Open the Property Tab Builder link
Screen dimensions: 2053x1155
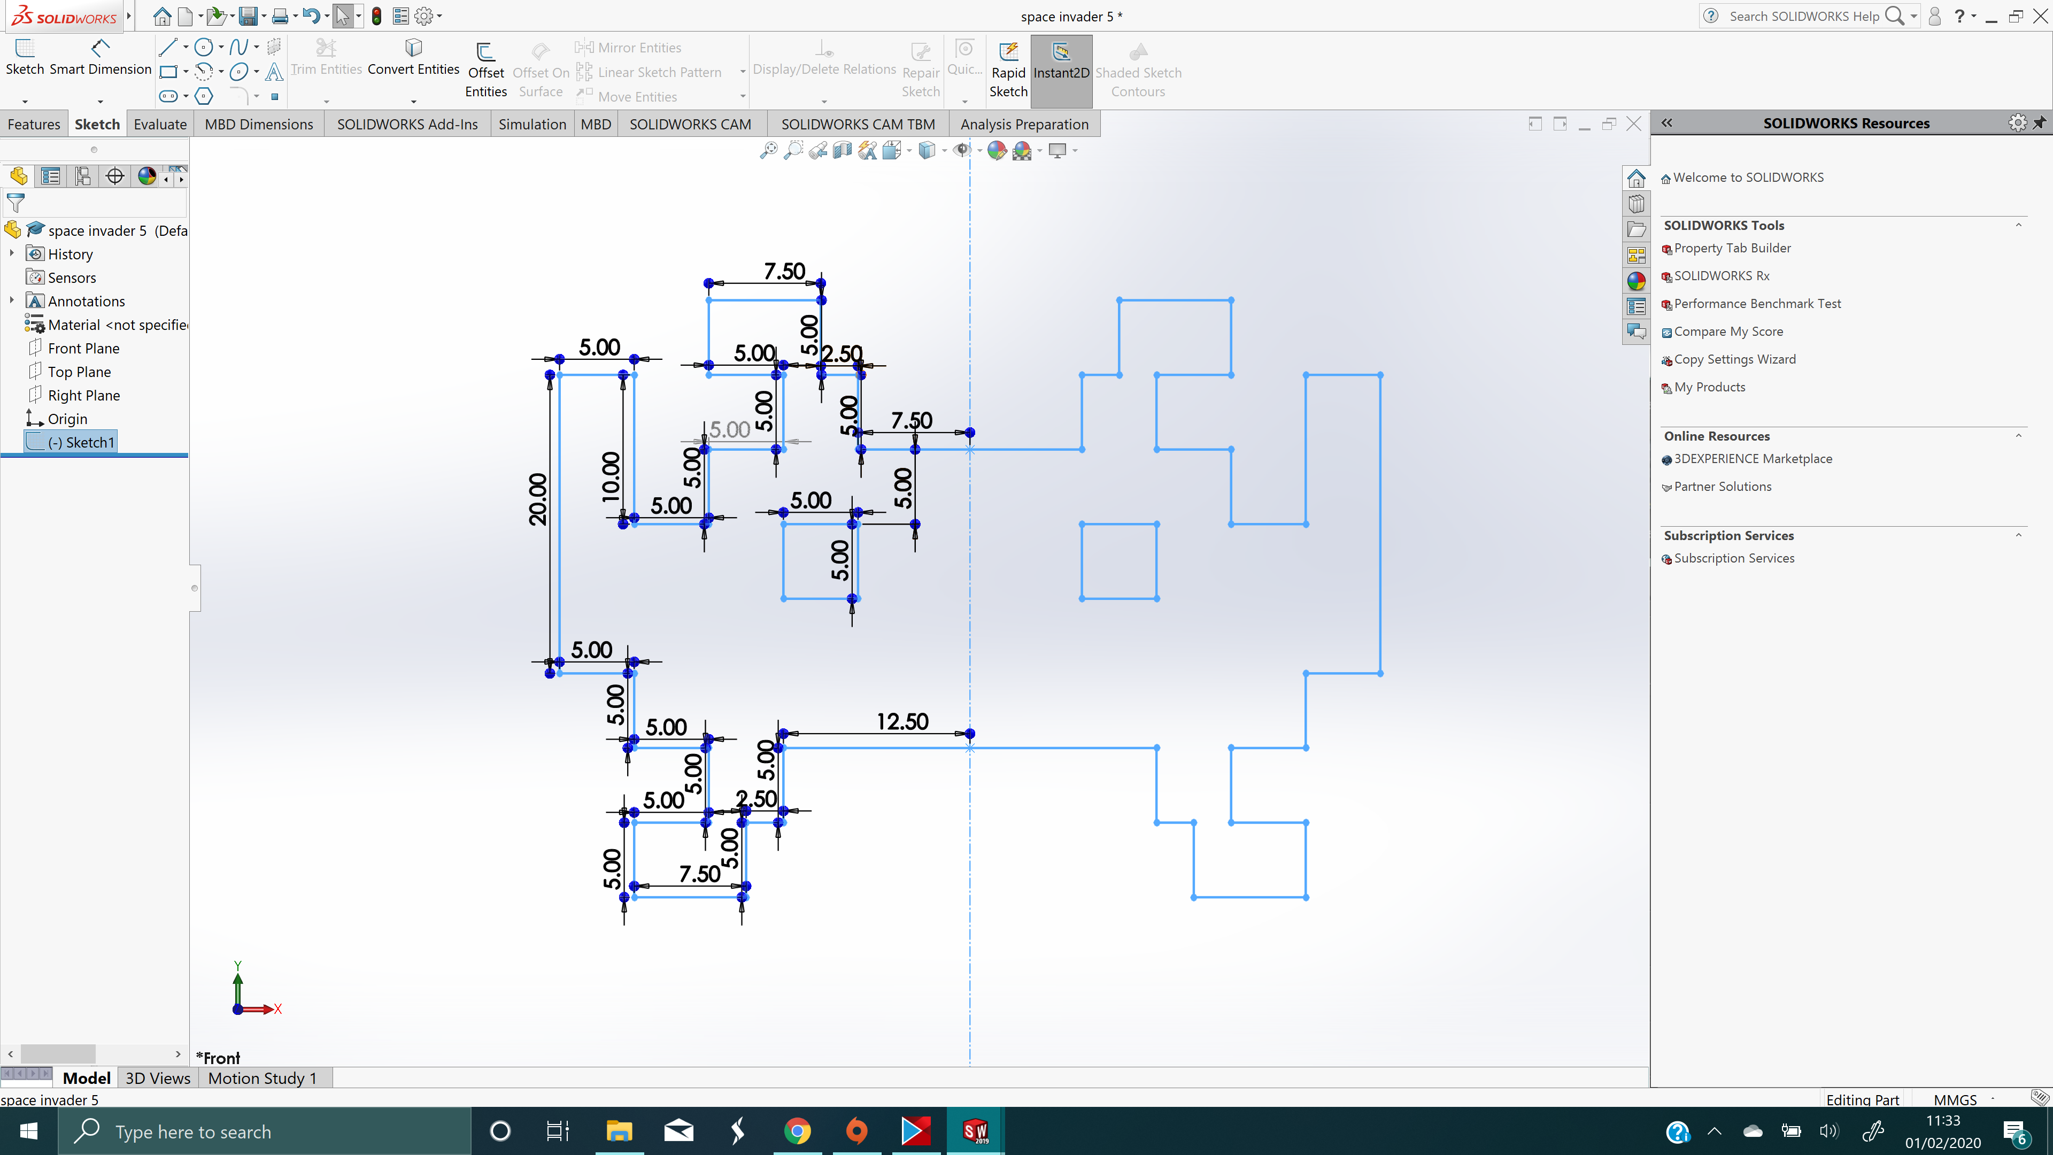1732,248
